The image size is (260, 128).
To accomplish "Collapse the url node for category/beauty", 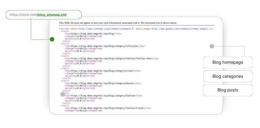I will pos(62,81).
